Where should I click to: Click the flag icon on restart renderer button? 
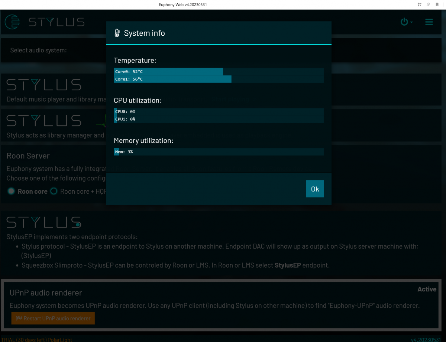point(19,319)
